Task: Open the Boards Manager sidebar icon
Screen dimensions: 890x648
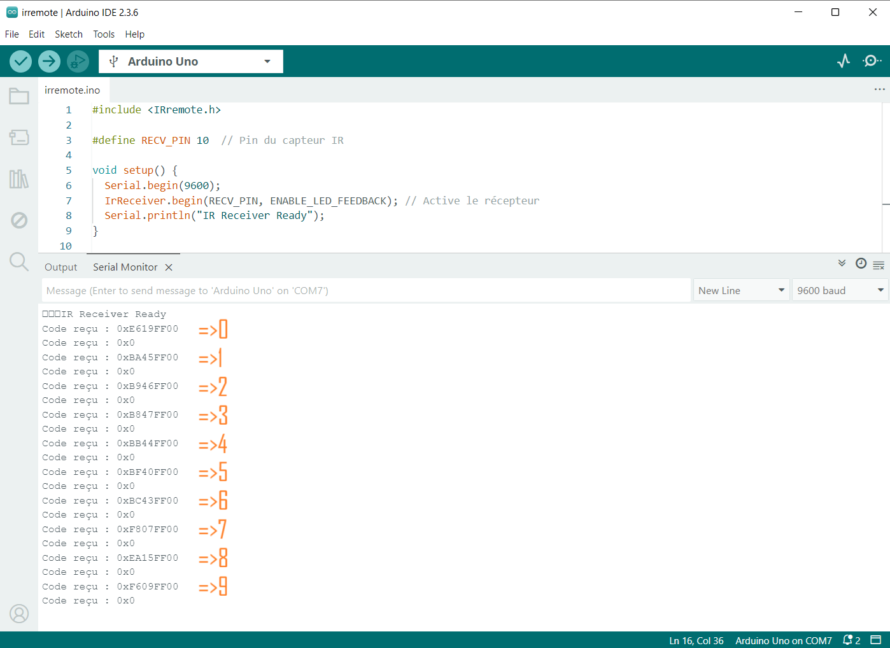Action: [x=19, y=137]
